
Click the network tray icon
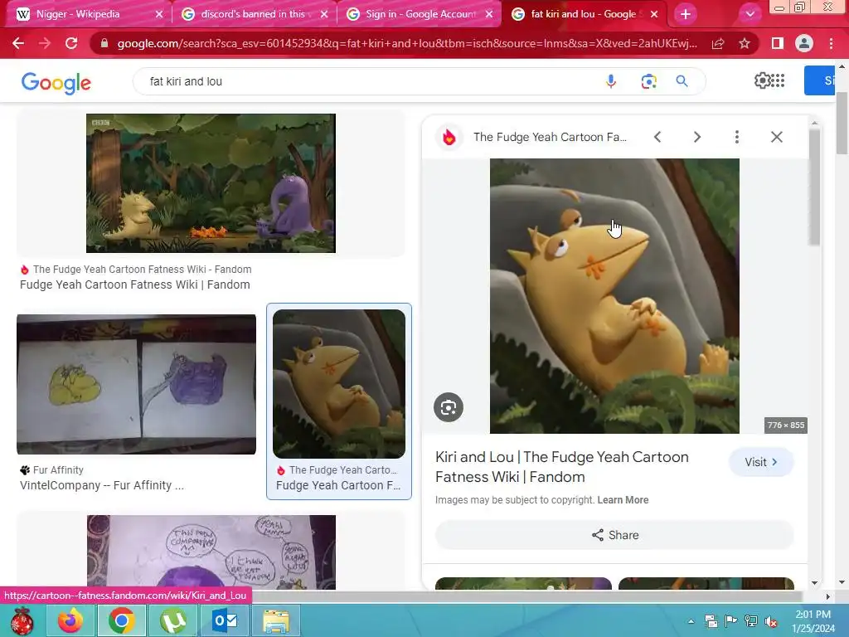751,621
